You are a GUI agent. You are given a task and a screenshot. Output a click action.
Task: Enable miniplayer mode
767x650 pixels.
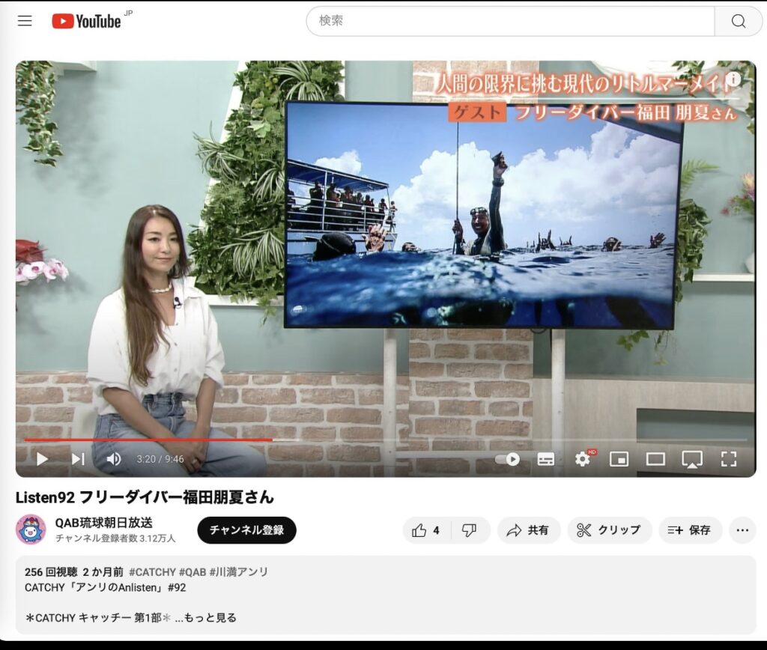point(619,459)
